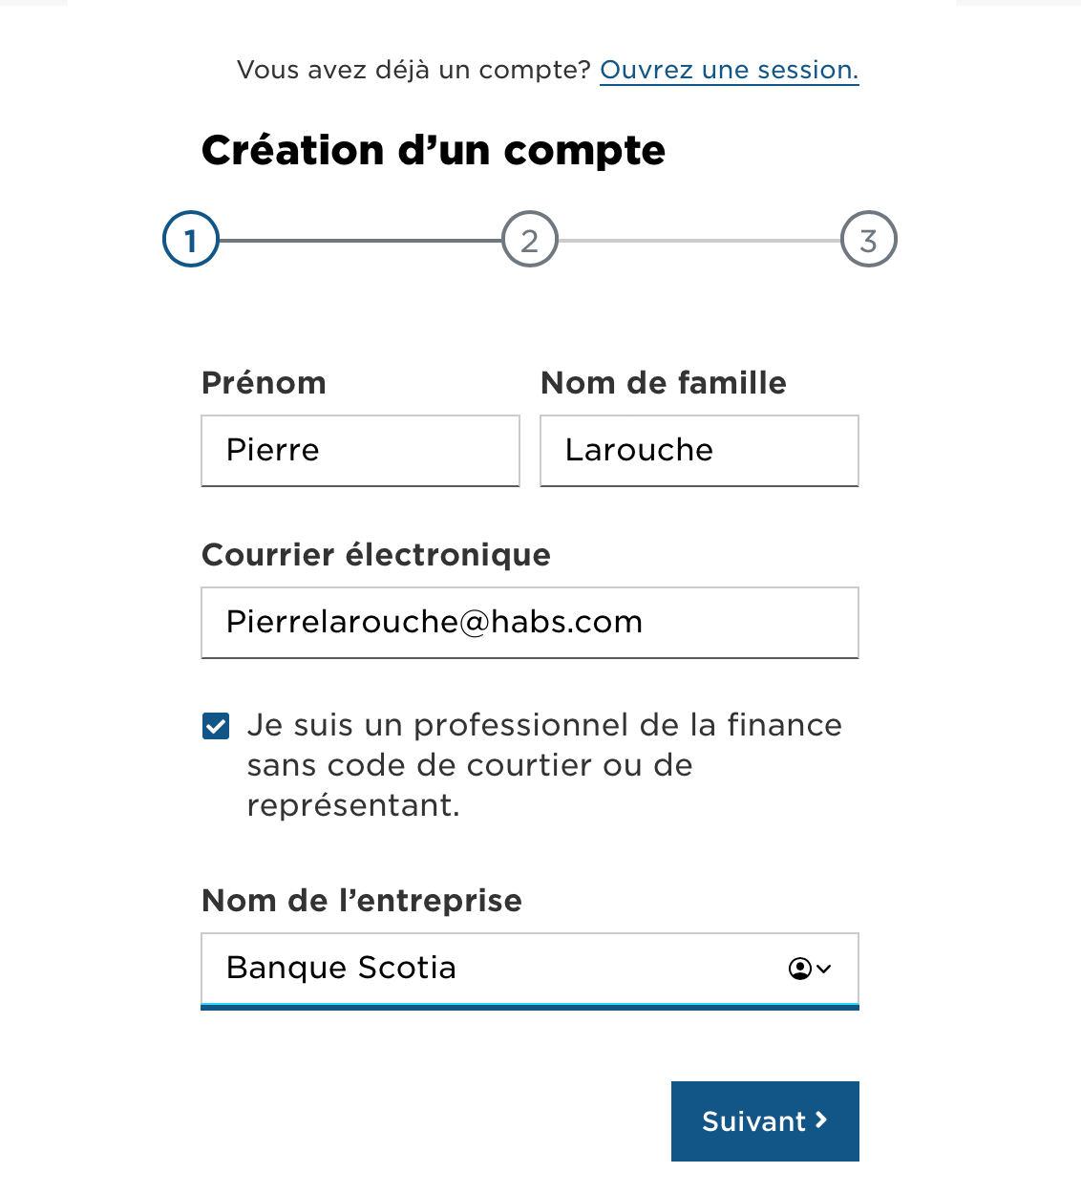Select step 1 circle in progress indicator
This screenshot has width=1081, height=1194.
click(191, 240)
